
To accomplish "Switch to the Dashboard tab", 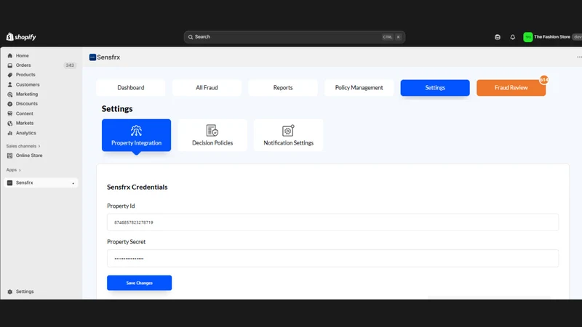I will pyautogui.click(x=131, y=88).
